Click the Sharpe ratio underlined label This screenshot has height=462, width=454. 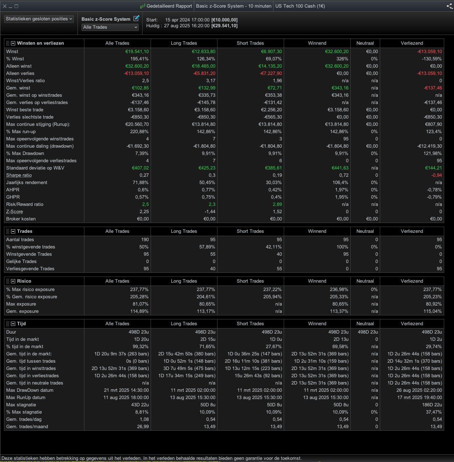[x=19, y=175]
